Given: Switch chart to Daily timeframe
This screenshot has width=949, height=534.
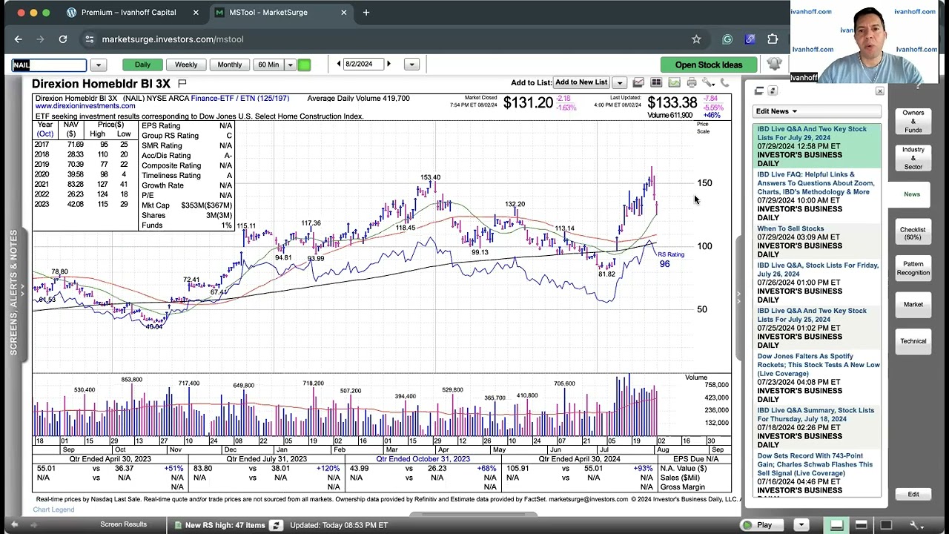Looking at the screenshot, I should [142, 65].
